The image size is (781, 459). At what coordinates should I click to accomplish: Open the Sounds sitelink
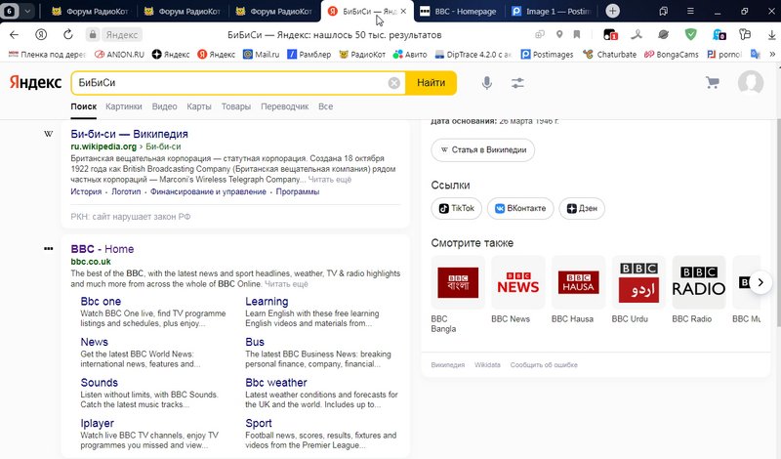tap(100, 383)
